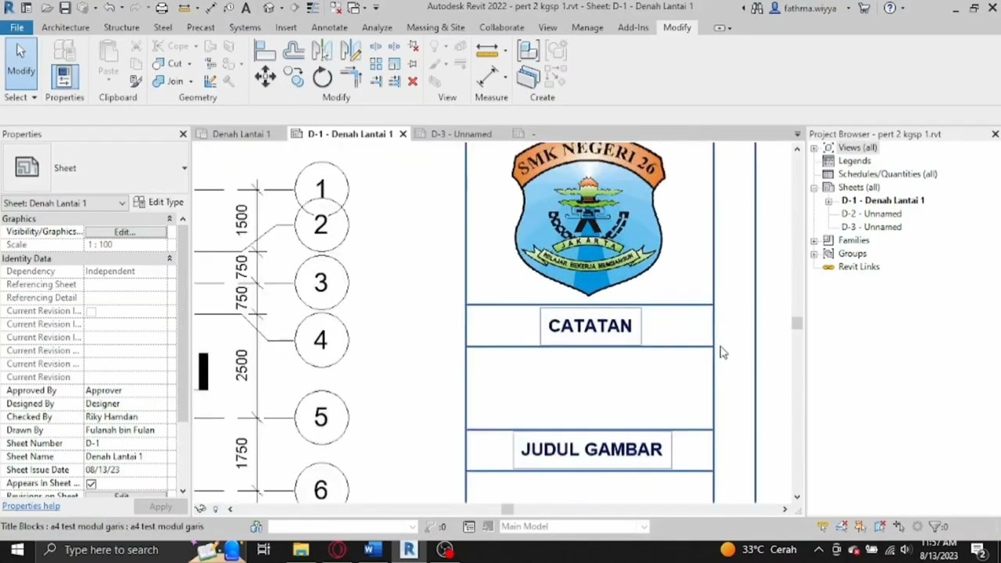Collapse the Identity Data section
Viewport: 1001px width, 563px height.
tap(169, 259)
